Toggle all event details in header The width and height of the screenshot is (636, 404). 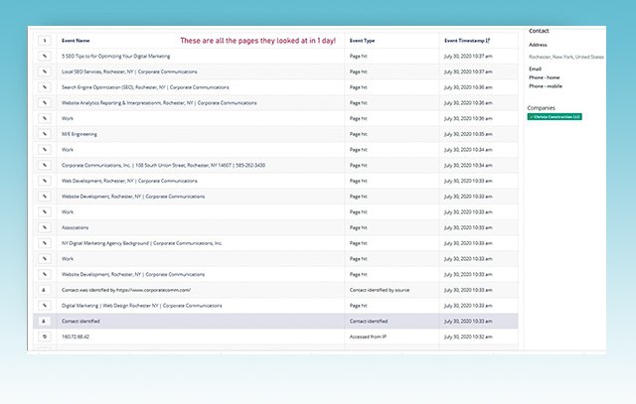click(x=45, y=41)
